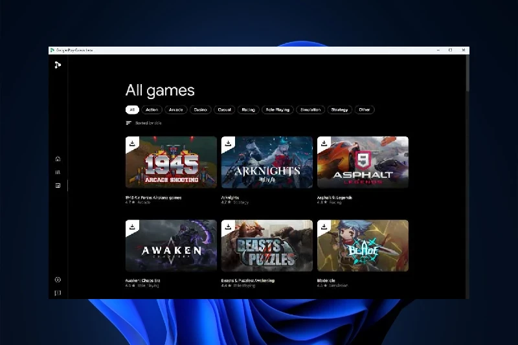Switch to Strategy category filter
The height and width of the screenshot is (345, 518).
tap(339, 110)
